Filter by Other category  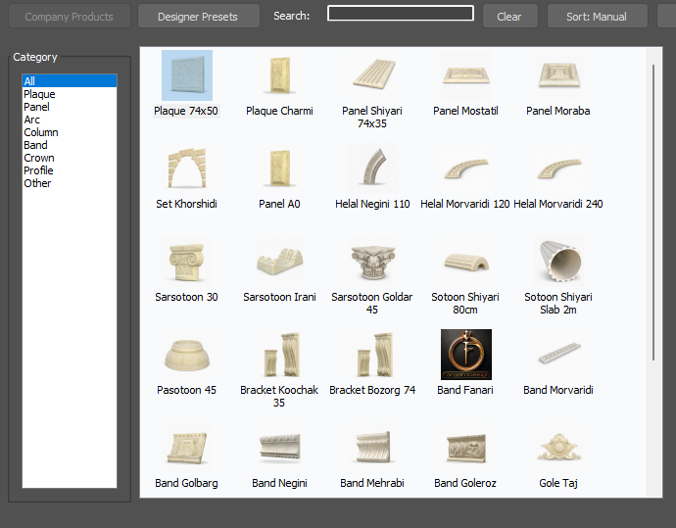(70, 183)
